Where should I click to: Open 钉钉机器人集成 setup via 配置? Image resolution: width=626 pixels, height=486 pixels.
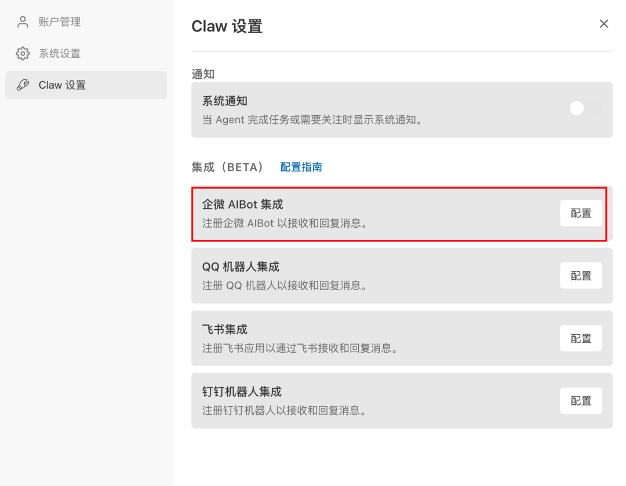pyautogui.click(x=581, y=400)
